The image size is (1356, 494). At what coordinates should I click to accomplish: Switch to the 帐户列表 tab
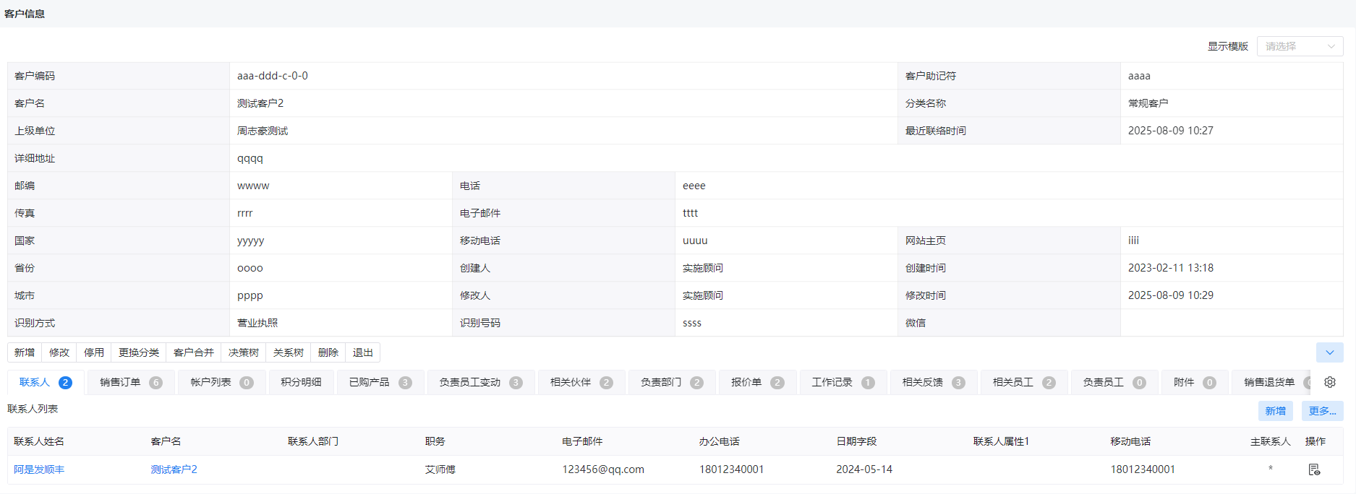221,382
